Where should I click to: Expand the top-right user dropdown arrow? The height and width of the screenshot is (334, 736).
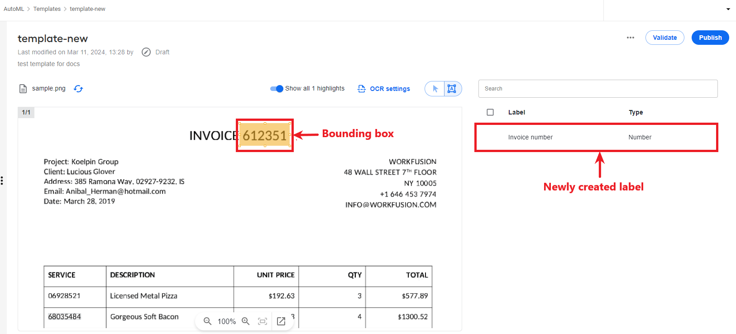coord(728,9)
